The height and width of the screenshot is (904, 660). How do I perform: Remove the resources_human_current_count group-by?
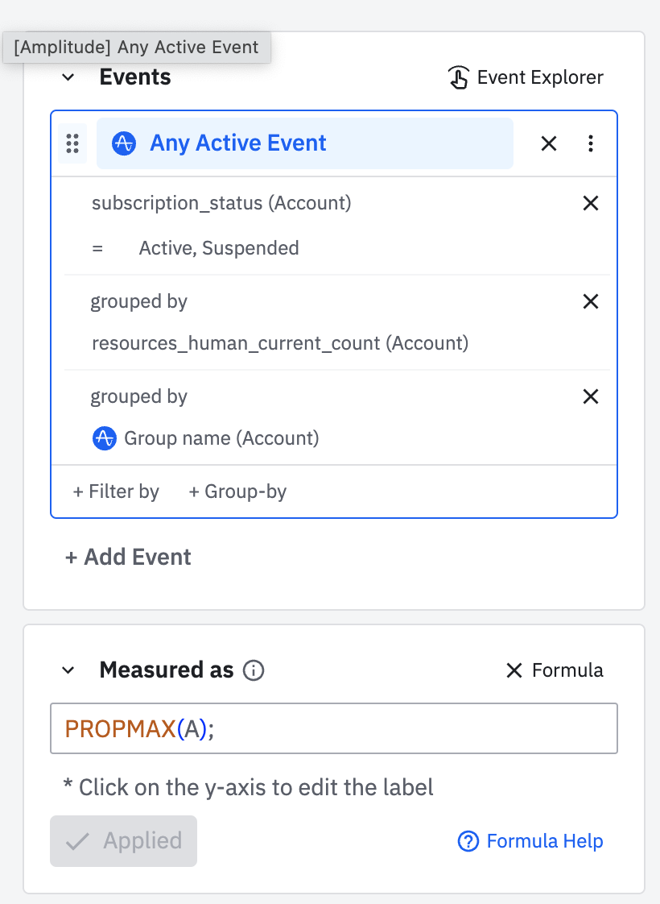click(590, 301)
